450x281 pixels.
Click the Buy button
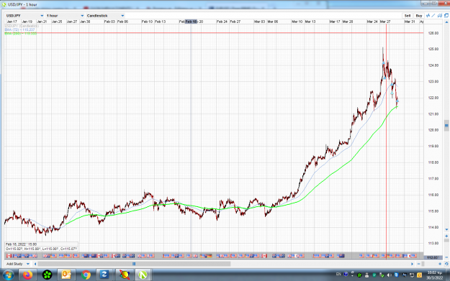click(419, 16)
